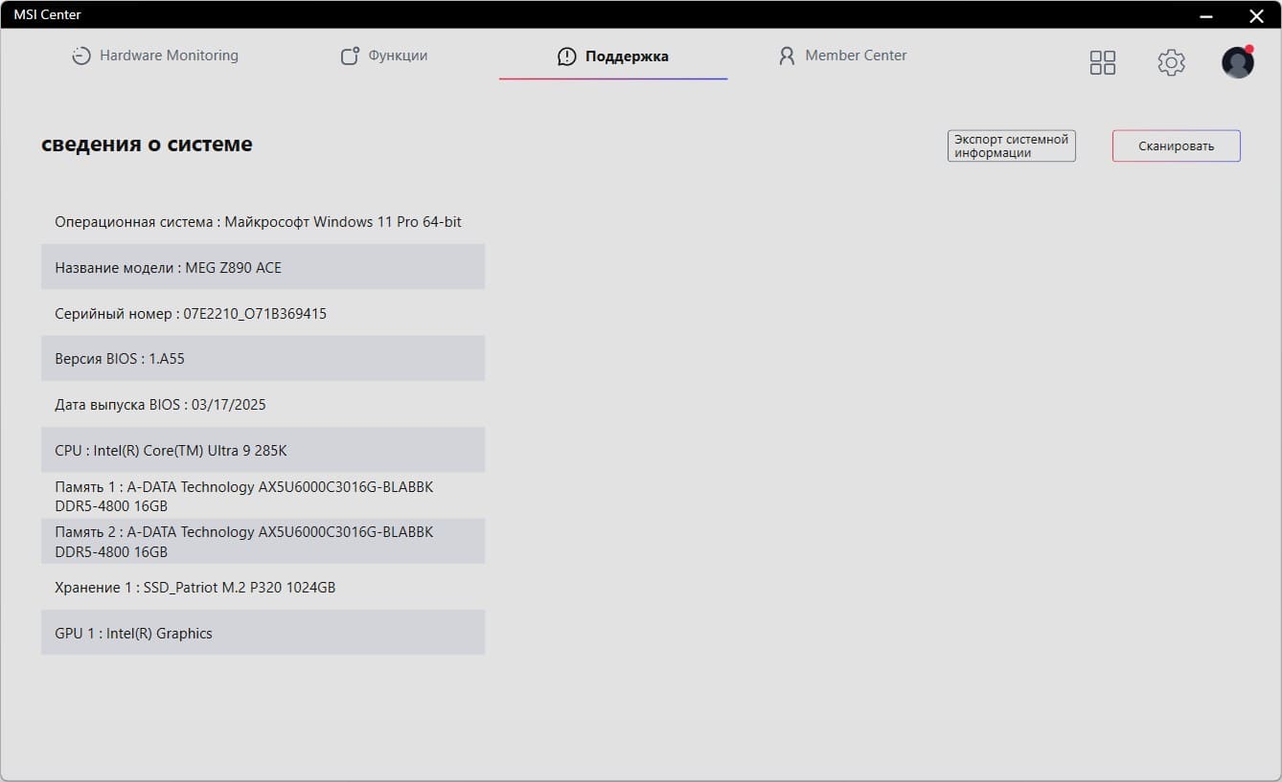Image resolution: width=1282 pixels, height=782 pixels.
Task: Select the Операционная система Windows 11 Pro row
Action: pos(263,221)
